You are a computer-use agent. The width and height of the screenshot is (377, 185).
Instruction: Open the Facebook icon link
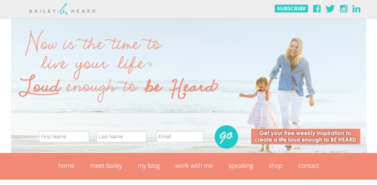(x=317, y=9)
